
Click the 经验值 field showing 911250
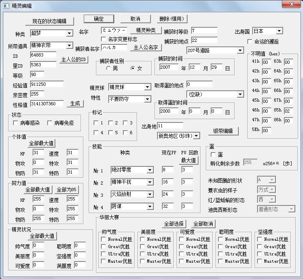pyautogui.click(x=47, y=84)
